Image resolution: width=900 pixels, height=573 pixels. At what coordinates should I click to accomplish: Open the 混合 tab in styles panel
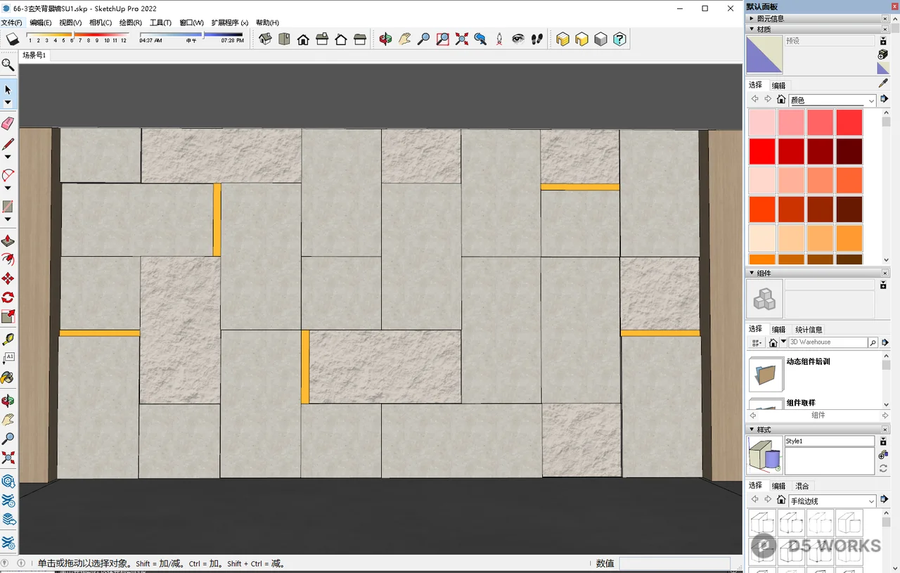(x=802, y=486)
